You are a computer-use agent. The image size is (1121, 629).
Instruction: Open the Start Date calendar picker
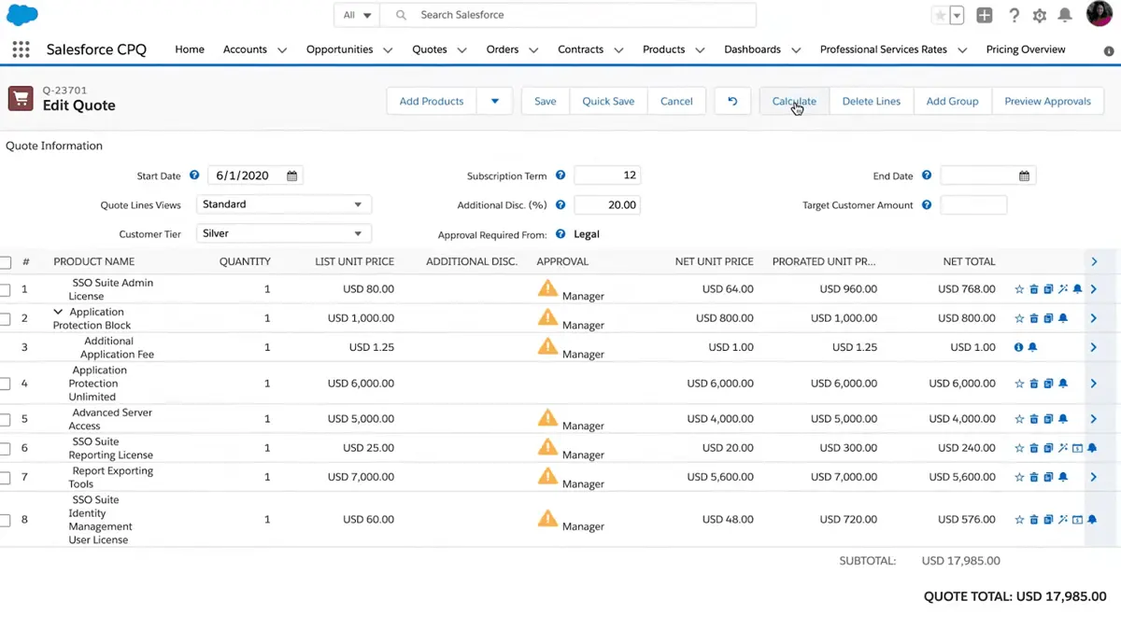pos(292,175)
